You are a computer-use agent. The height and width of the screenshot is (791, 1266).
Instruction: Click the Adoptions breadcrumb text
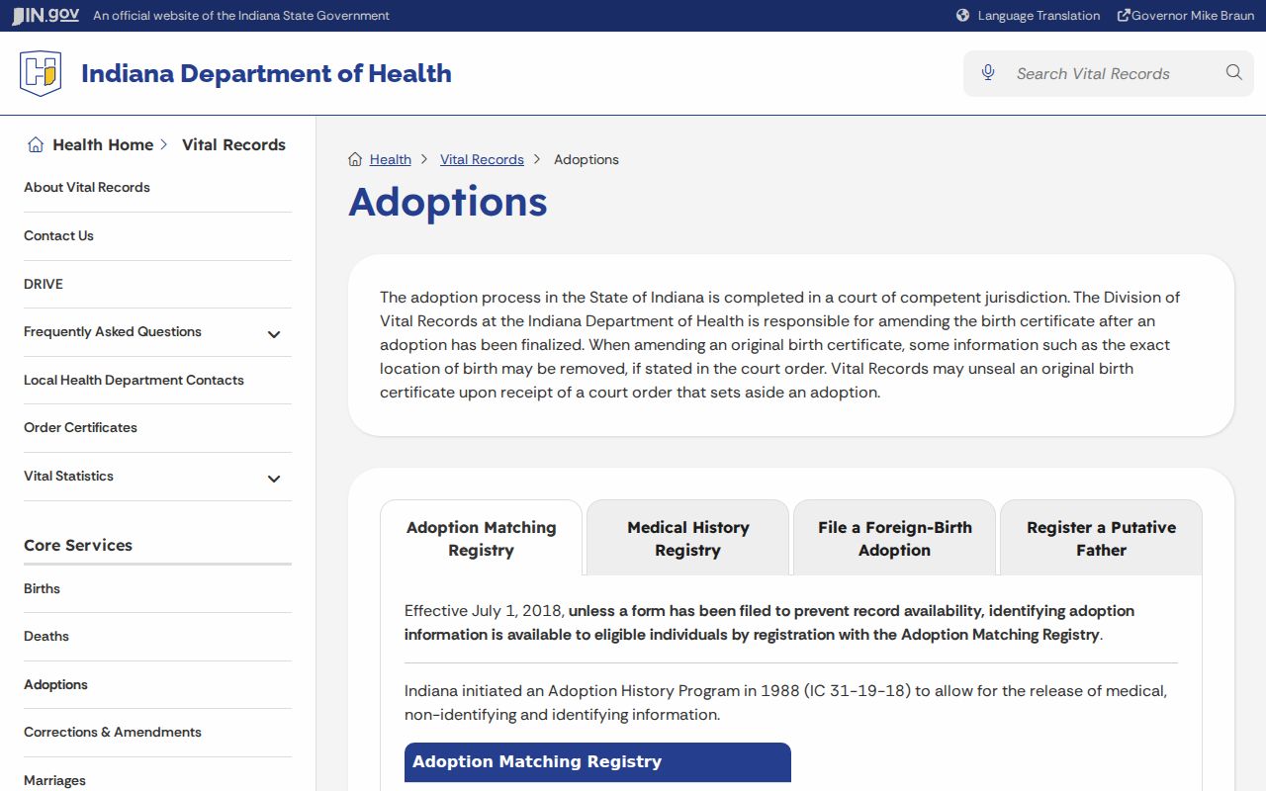click(x=587, y=159)
